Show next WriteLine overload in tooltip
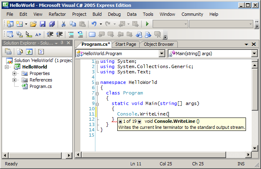 pyautogui.click(x=140, y=122)
